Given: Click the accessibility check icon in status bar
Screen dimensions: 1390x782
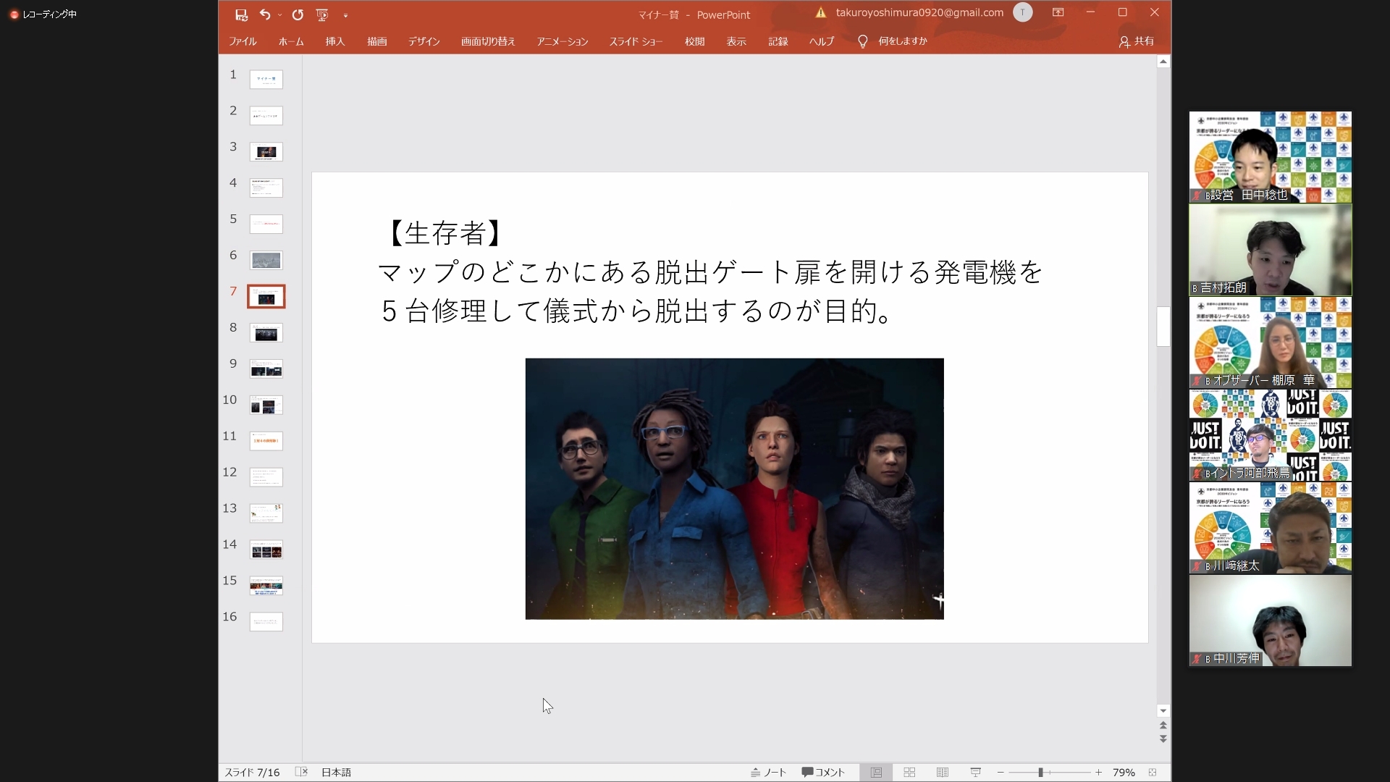Looking at the screenshot, I should 302,772.
